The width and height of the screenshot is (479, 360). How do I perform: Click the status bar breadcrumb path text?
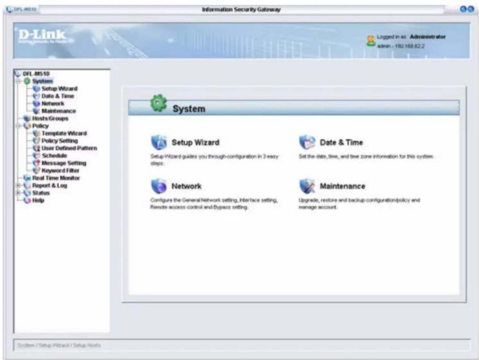(59, 345)
